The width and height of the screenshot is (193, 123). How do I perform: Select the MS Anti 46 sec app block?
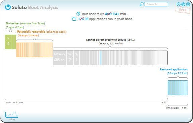pyautogui.click(x=59, y=58)
